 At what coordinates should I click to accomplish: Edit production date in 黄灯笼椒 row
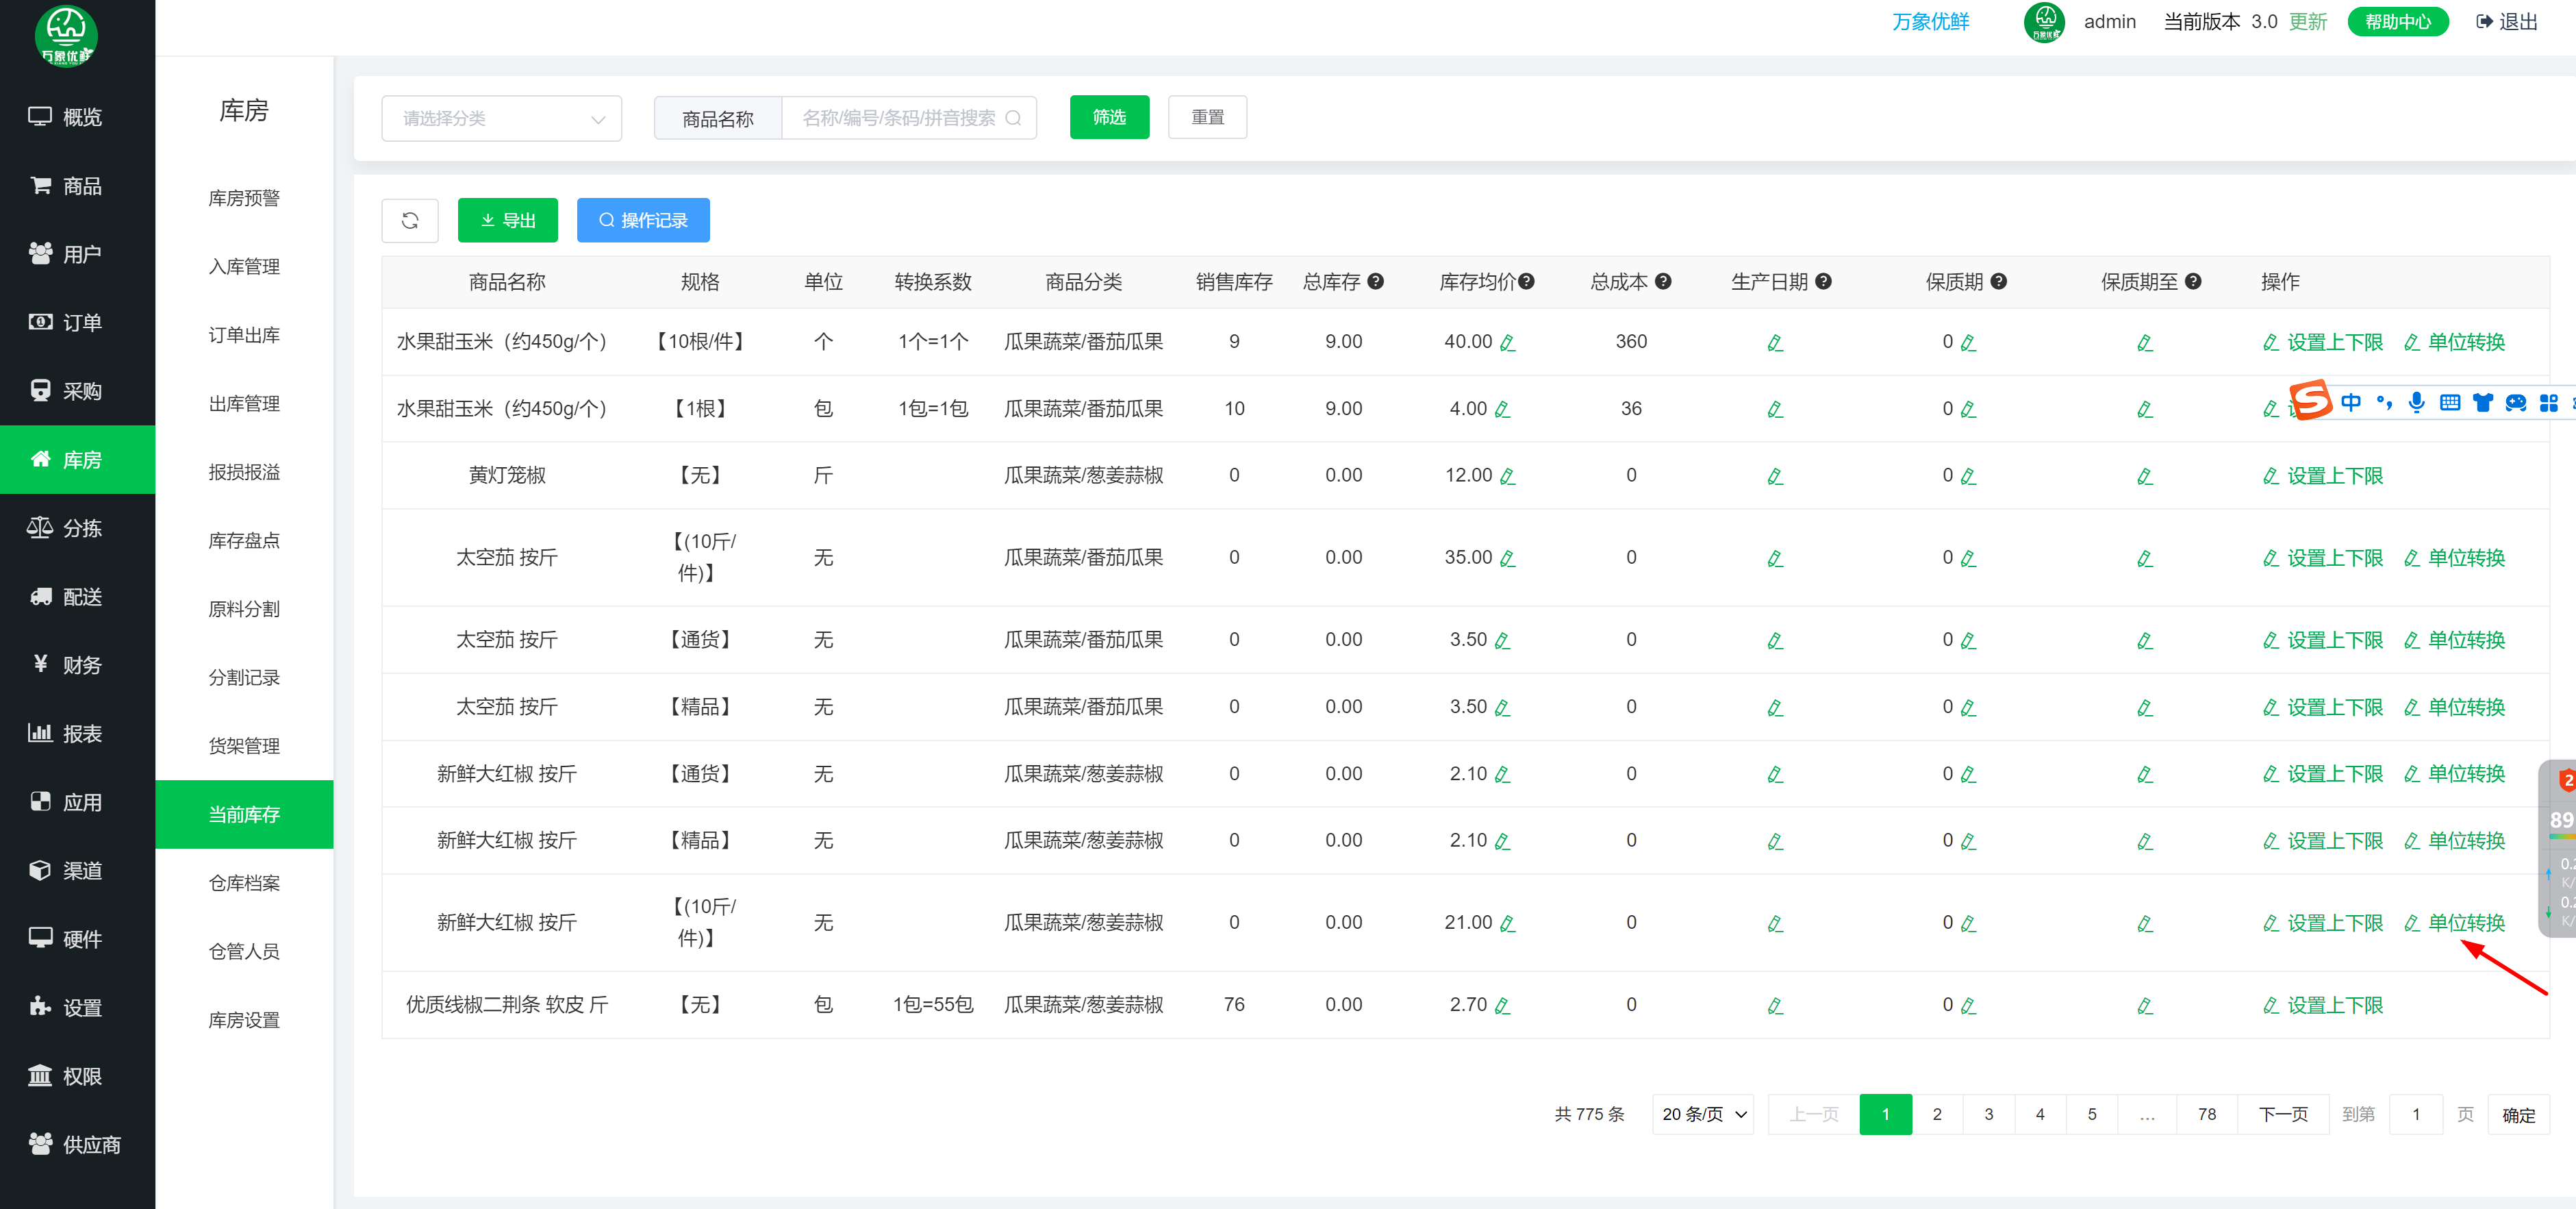(x=1775, y=477)
